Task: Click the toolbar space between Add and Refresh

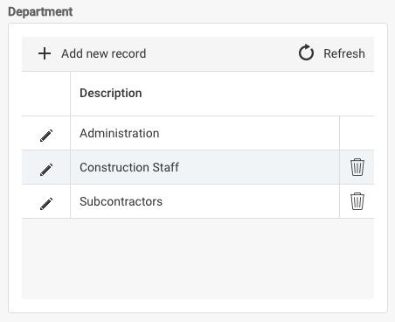Action: click(x=222, y=53)
